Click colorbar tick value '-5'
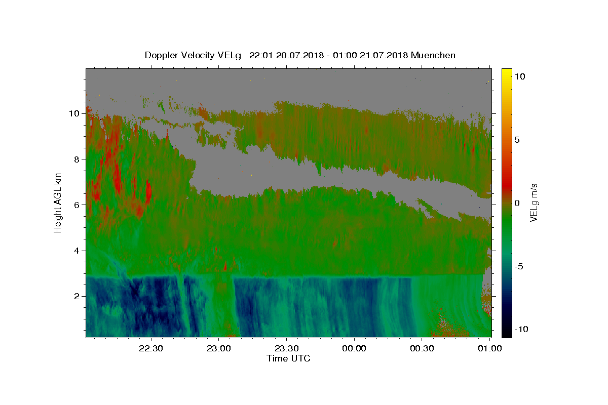608x405 pixels. click(x=519, y=266)
